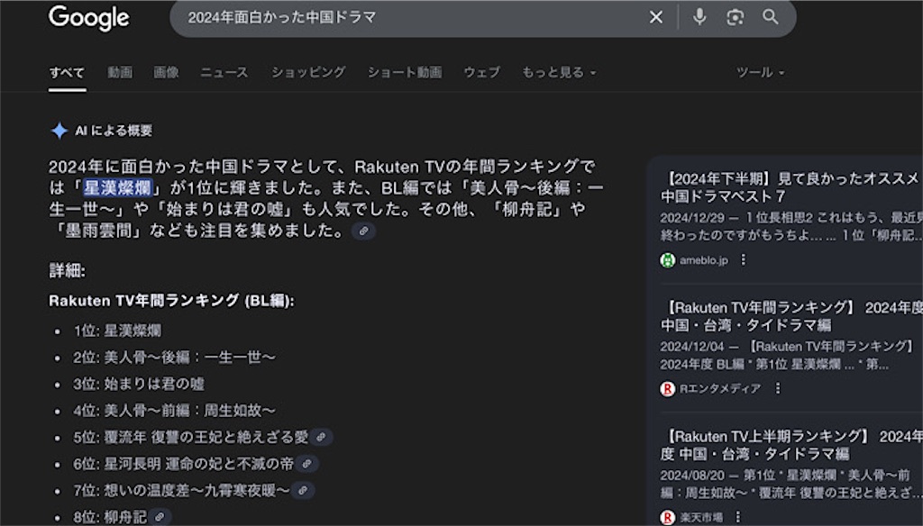Image resolution: width=923 pixels, height=526 pixels.
Task: Switch to the 動画 tab
Action: point(120,72)
